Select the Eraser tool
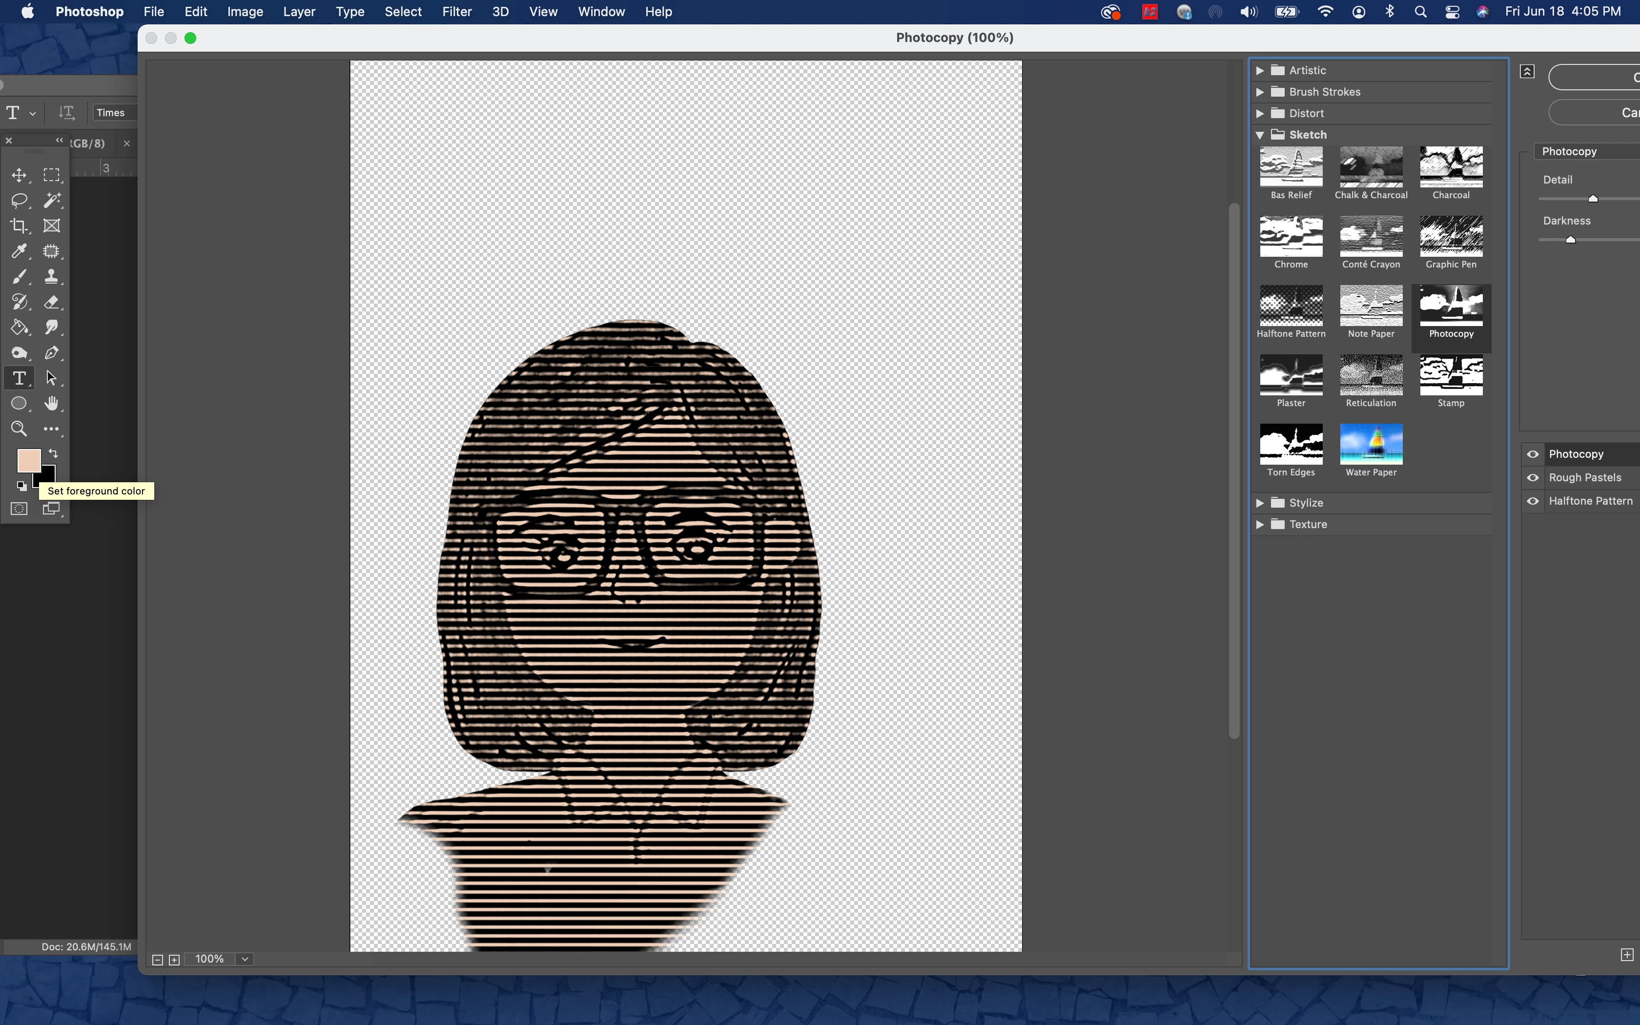This screenshot has height=1025, width=1640. (x=52, y=302)
